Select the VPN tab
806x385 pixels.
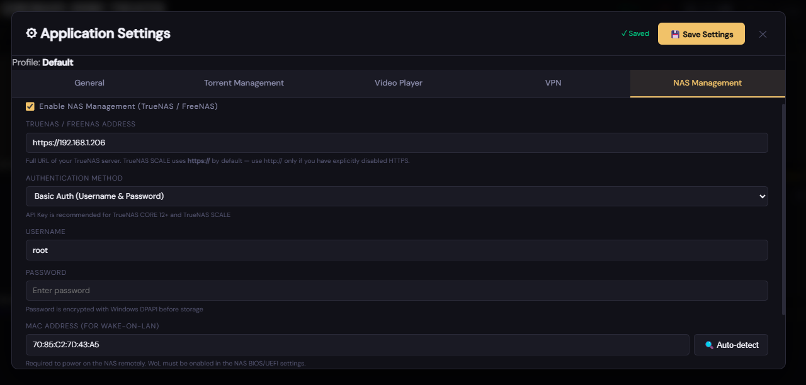553,82
